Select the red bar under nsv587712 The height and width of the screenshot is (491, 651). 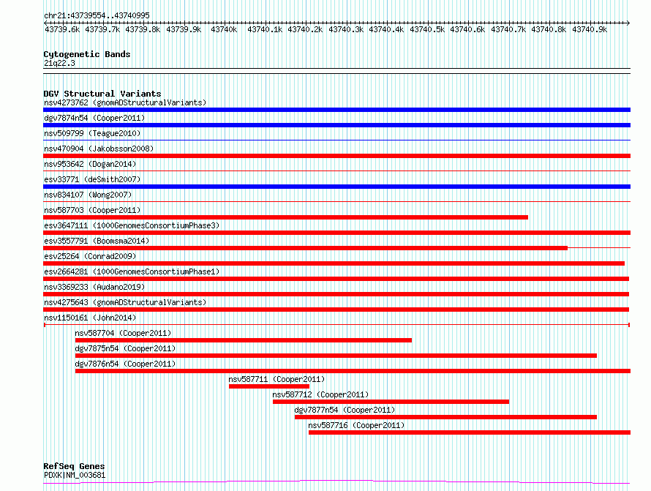point(391,402)
